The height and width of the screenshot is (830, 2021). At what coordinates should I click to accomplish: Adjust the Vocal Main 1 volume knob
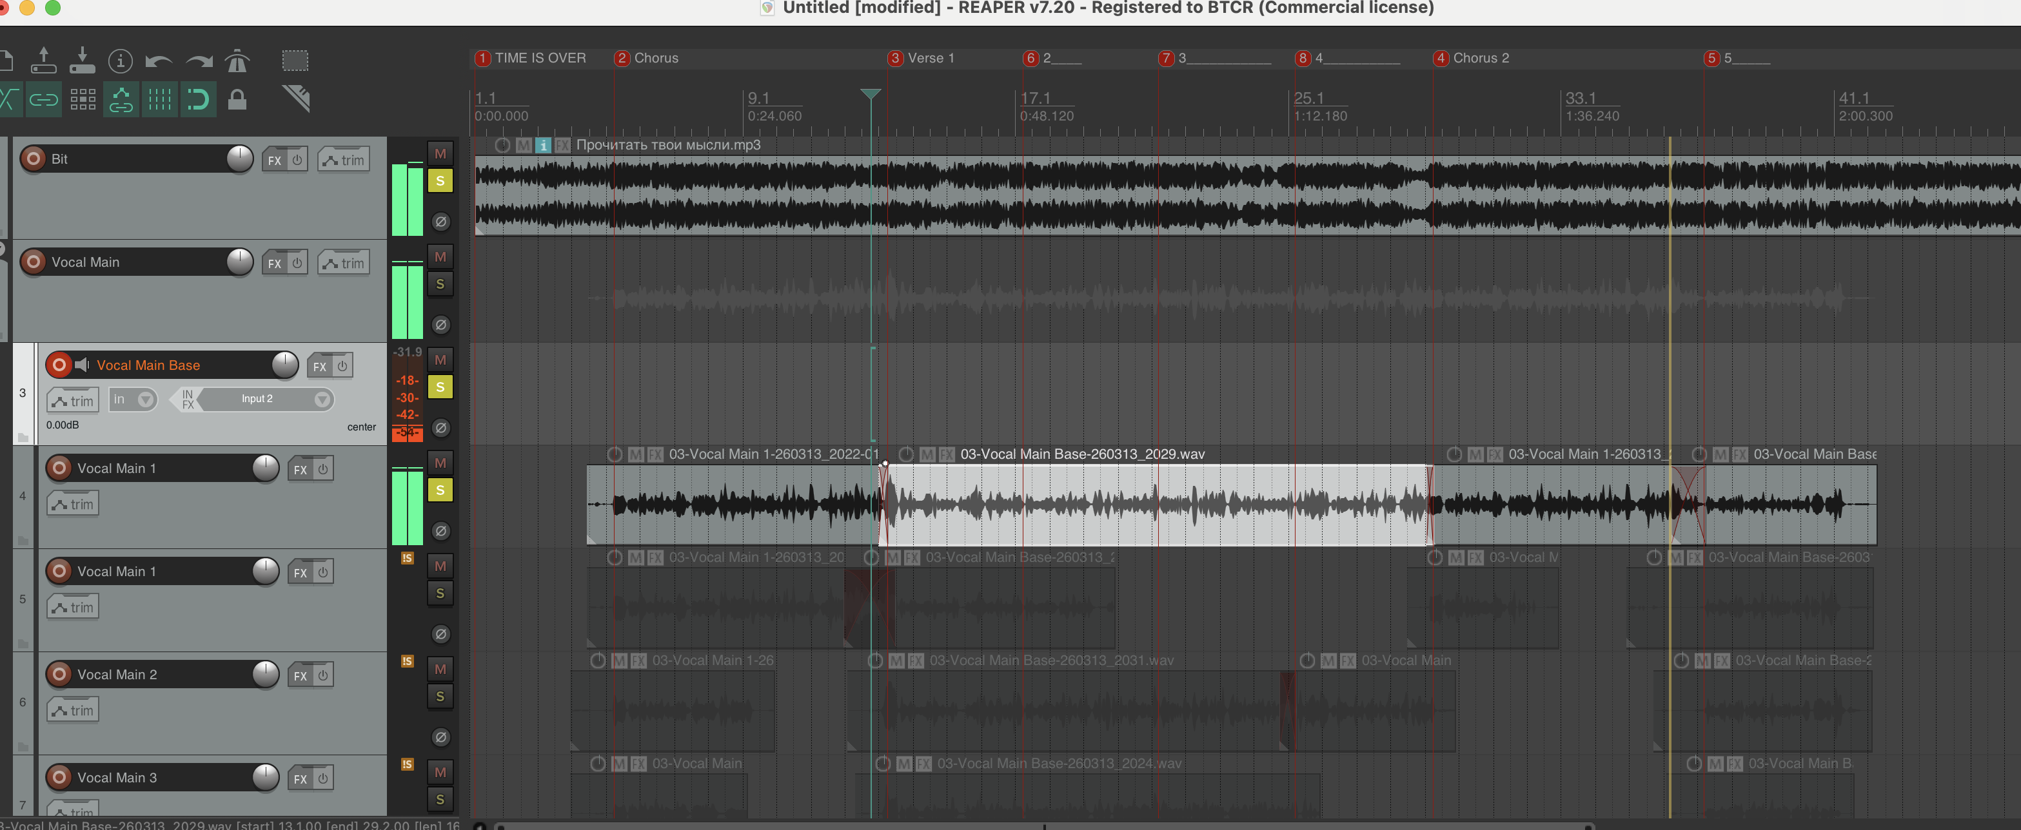(266, 468)
